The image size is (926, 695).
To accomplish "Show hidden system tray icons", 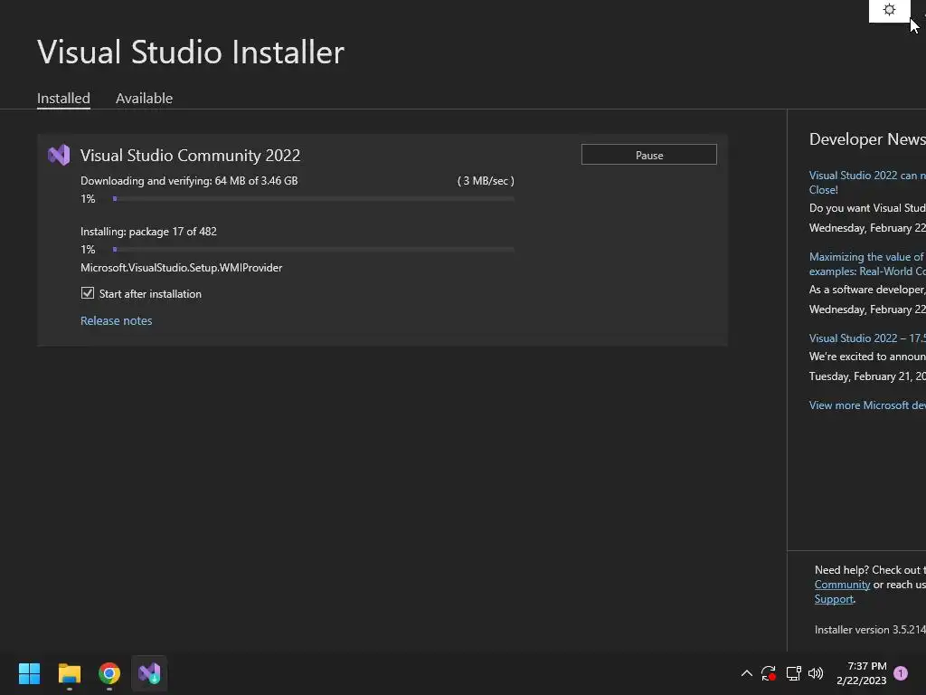I will tap(746, 673).
